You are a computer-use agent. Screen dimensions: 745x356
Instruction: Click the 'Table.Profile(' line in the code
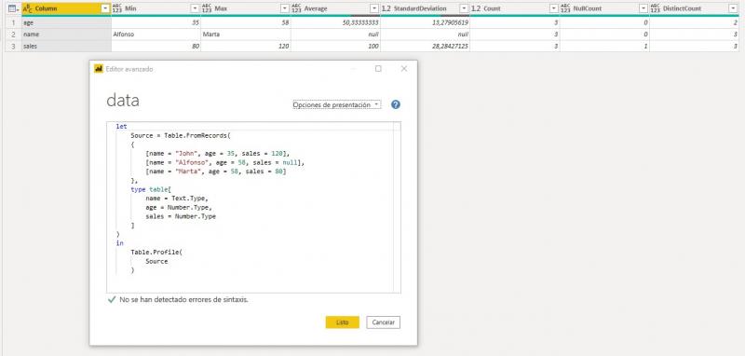tap(156, 252)
